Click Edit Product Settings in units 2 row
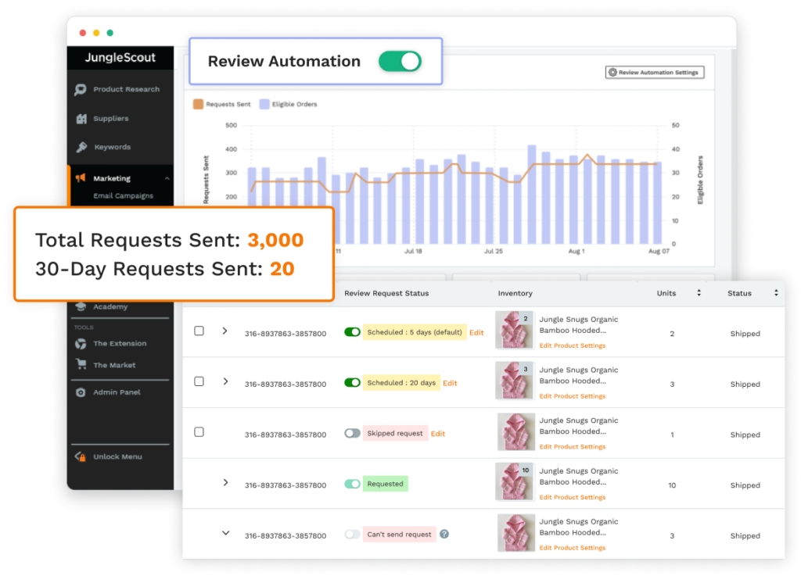Viewport: 801px width, 576px height. click(572, 345)
